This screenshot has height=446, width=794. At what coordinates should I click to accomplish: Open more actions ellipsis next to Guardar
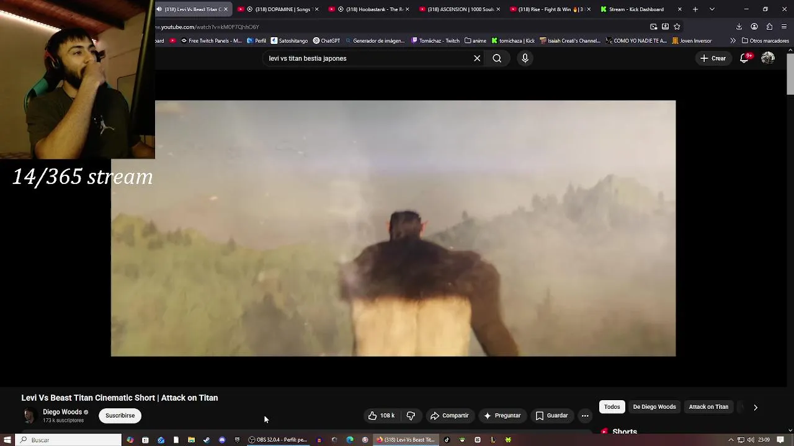585,416
